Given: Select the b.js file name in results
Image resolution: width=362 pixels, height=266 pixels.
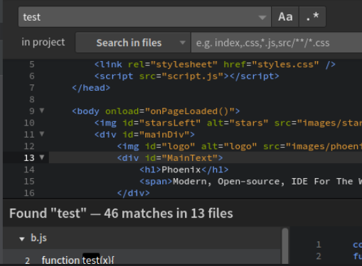Looking at the screenshot, I should 38,238.
